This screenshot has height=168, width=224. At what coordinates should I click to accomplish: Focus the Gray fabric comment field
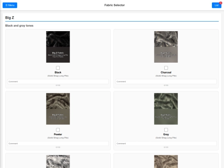166,144
